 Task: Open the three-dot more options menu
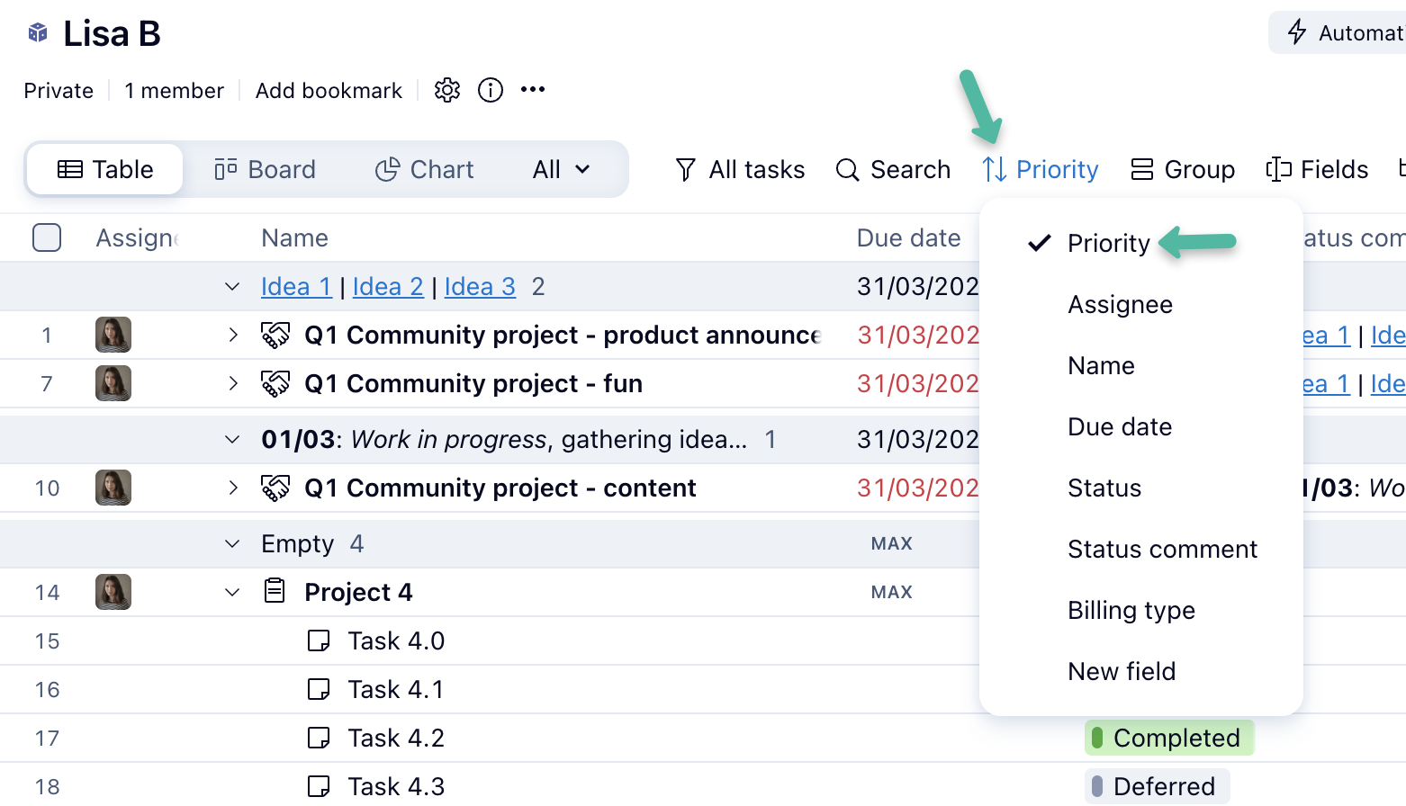[533, 90]
